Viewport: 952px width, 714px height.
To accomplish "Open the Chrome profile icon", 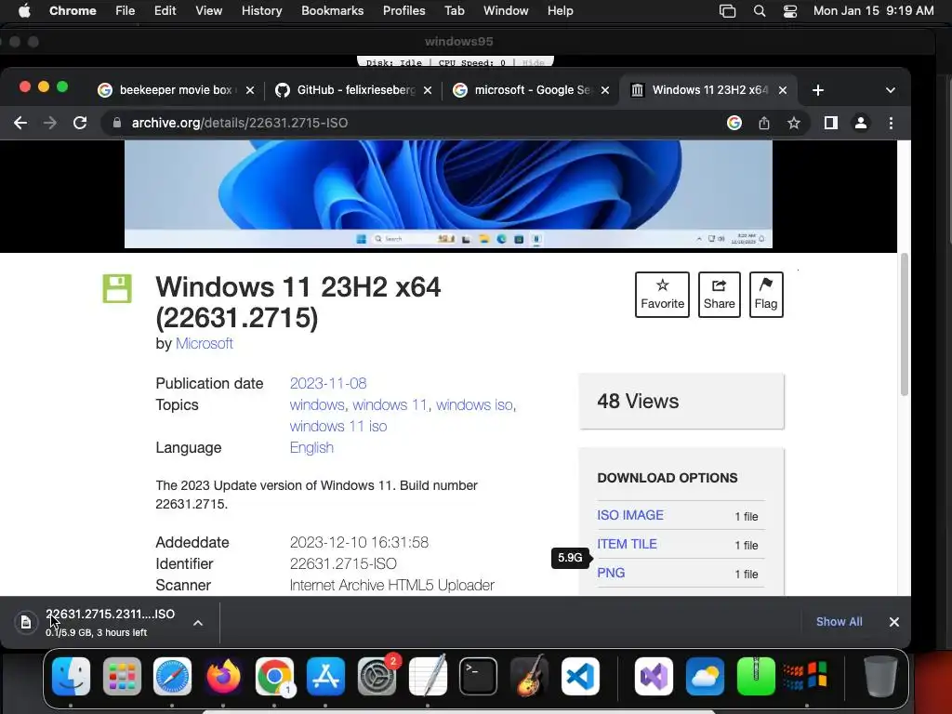I will click(860, 124).
